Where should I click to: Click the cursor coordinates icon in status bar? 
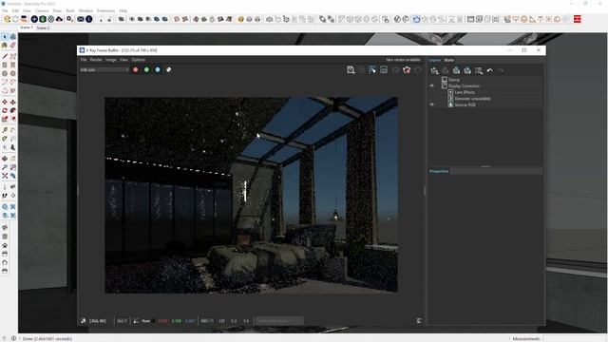pyautogui.click(x=84, y=321)
